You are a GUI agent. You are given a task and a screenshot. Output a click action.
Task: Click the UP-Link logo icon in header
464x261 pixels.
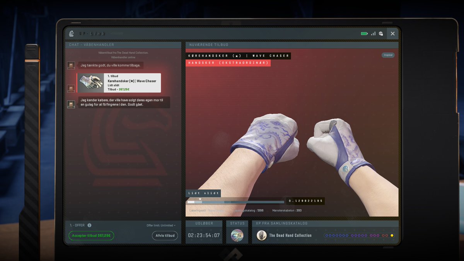pos(72,34)
